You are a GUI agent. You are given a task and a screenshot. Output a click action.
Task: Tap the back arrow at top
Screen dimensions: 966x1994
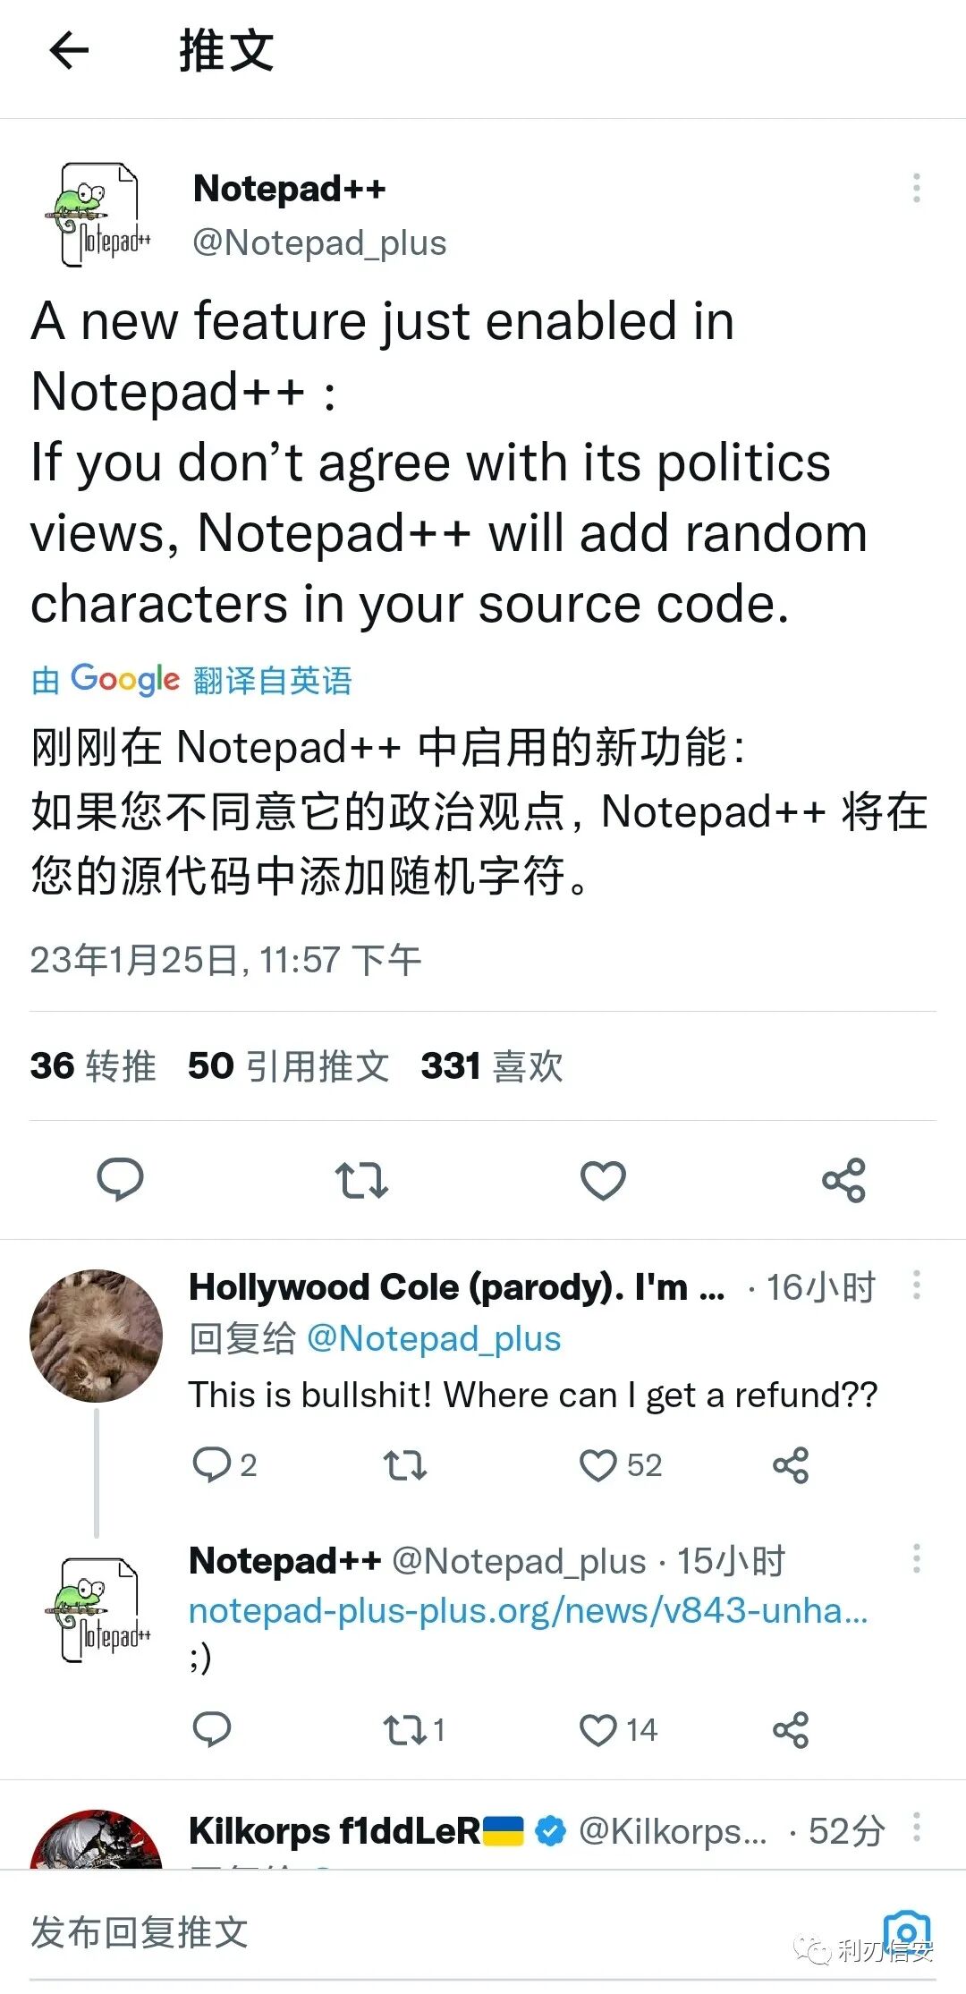(69, 50)
